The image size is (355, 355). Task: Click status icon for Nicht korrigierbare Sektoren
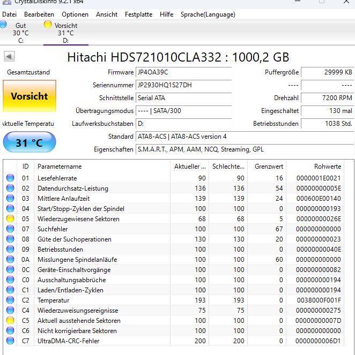pyautogui.click(x=10, y=331)
